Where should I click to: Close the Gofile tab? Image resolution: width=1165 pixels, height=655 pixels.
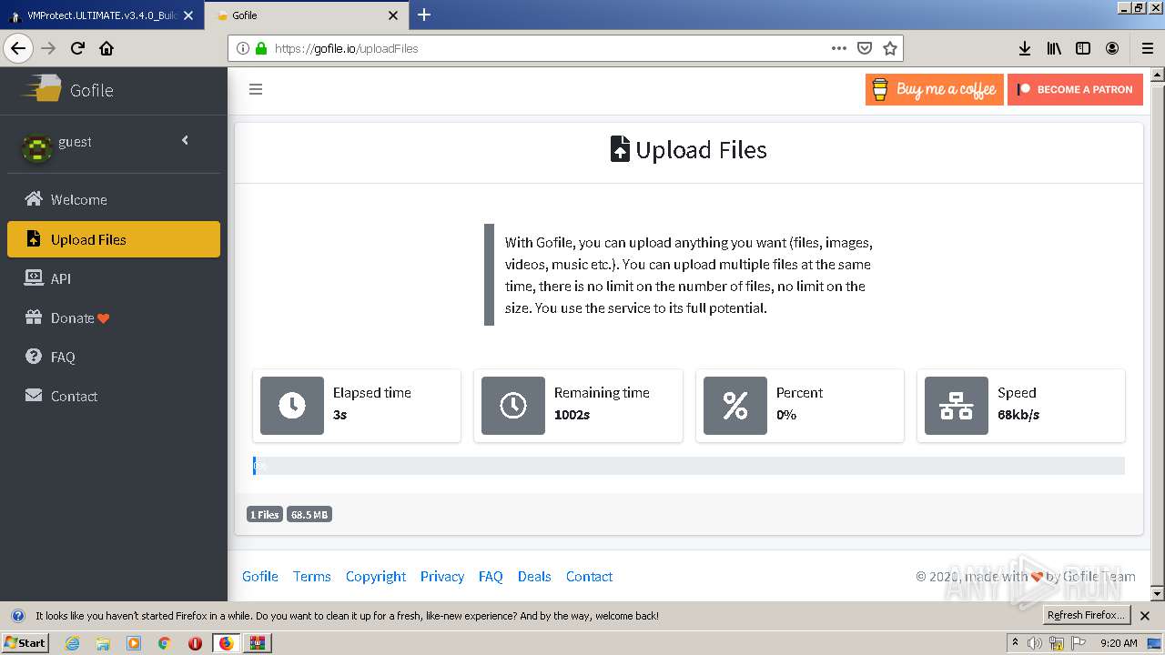[393, 15]
